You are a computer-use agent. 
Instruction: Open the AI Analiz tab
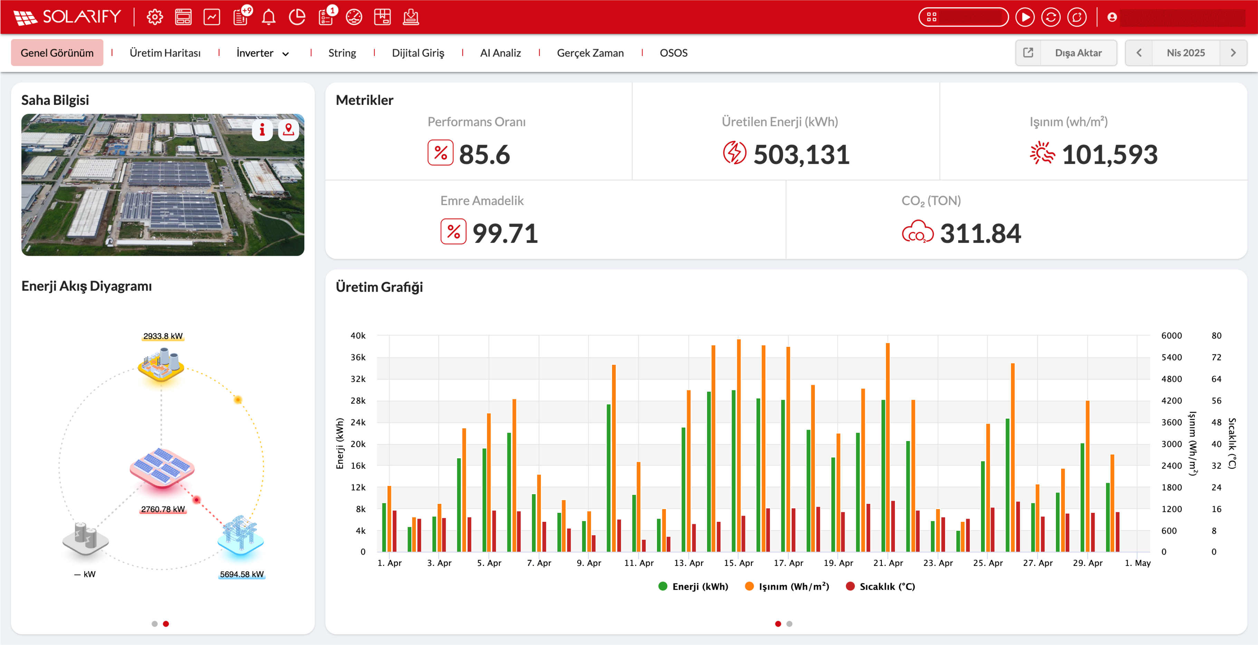point(500,53)
